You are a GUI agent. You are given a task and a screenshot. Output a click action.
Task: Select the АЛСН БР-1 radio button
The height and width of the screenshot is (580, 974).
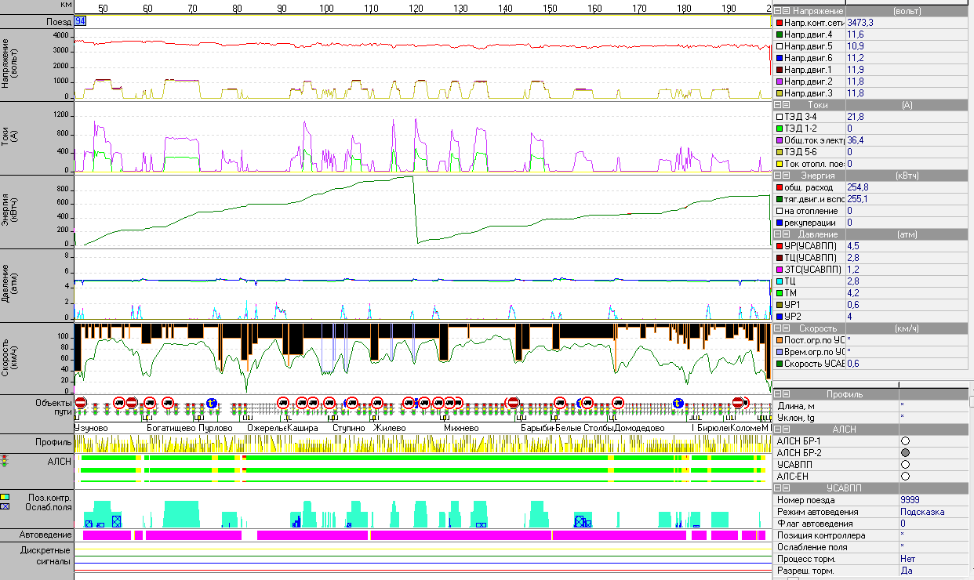coord(905,441)
